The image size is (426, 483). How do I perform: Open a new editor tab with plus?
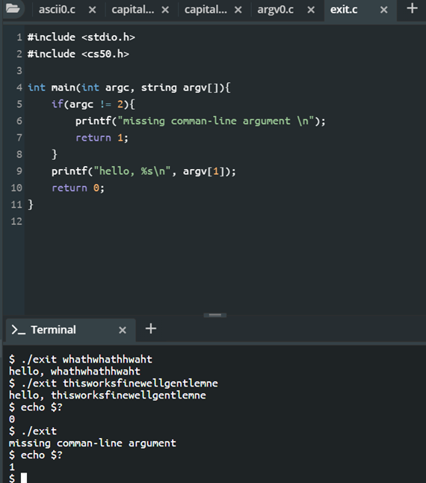[412, 8]
